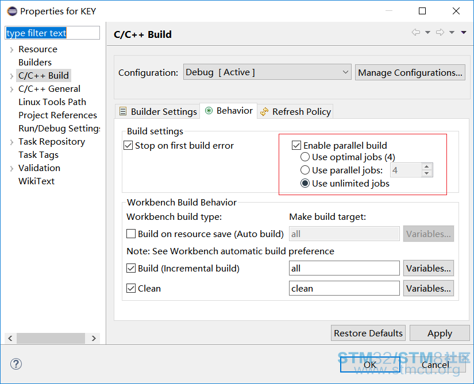Viewport: 474px width, 384px height.
Task: Click the help question mark icon
Action: tap(16, 364)
